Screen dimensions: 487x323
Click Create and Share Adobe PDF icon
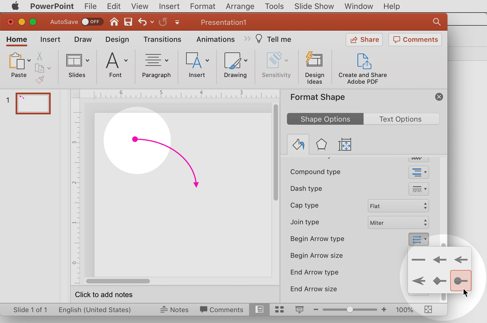click(364, 61)
